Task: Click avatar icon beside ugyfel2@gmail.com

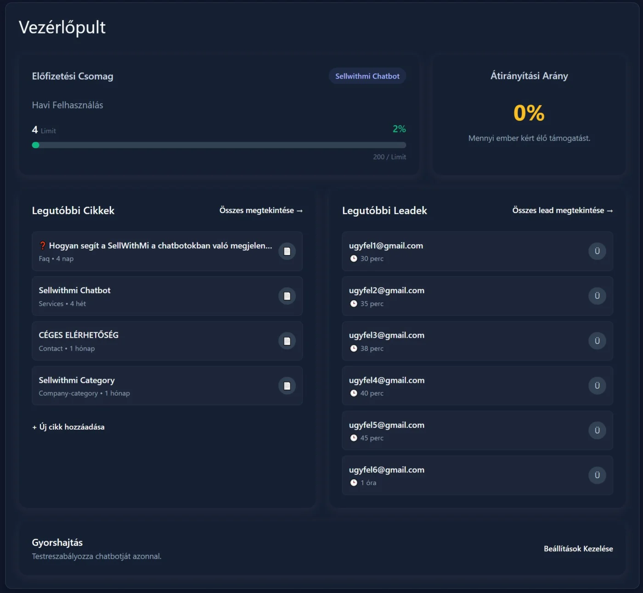Action: click(x=597, y=296)
